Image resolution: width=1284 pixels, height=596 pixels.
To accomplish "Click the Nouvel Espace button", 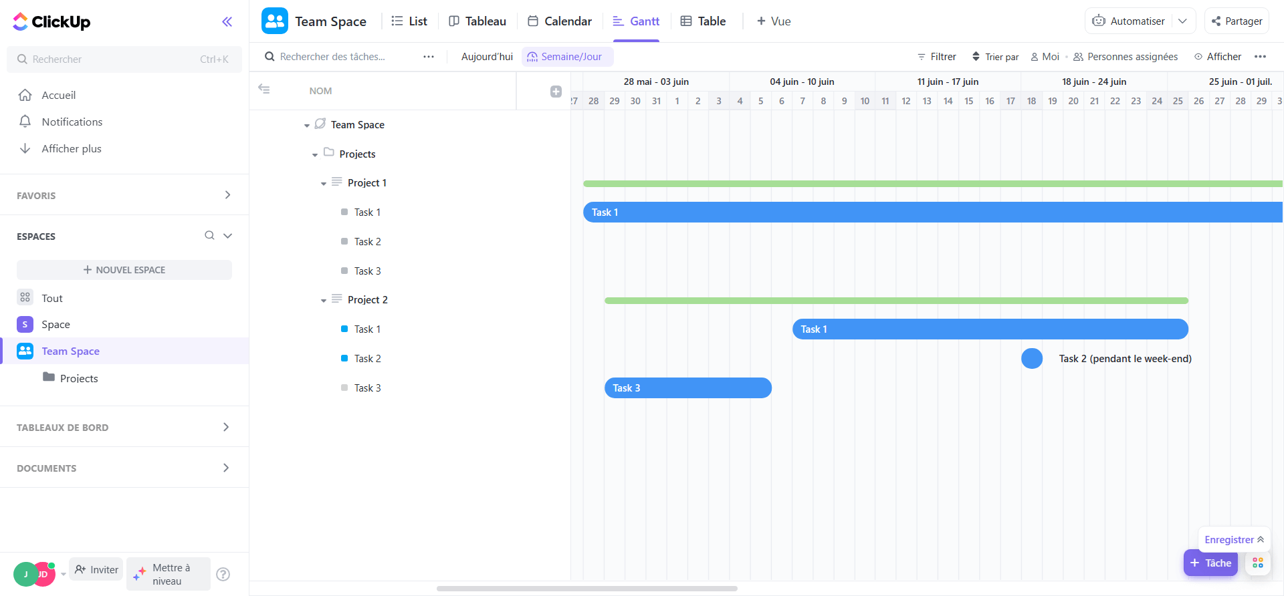I will [x=124, y=270].
